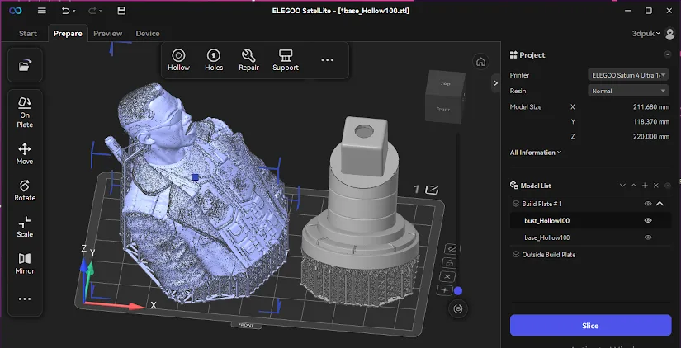Open the Printer dropdown
681x348 pixels.
pyautogui.click(x=628, y=75)
